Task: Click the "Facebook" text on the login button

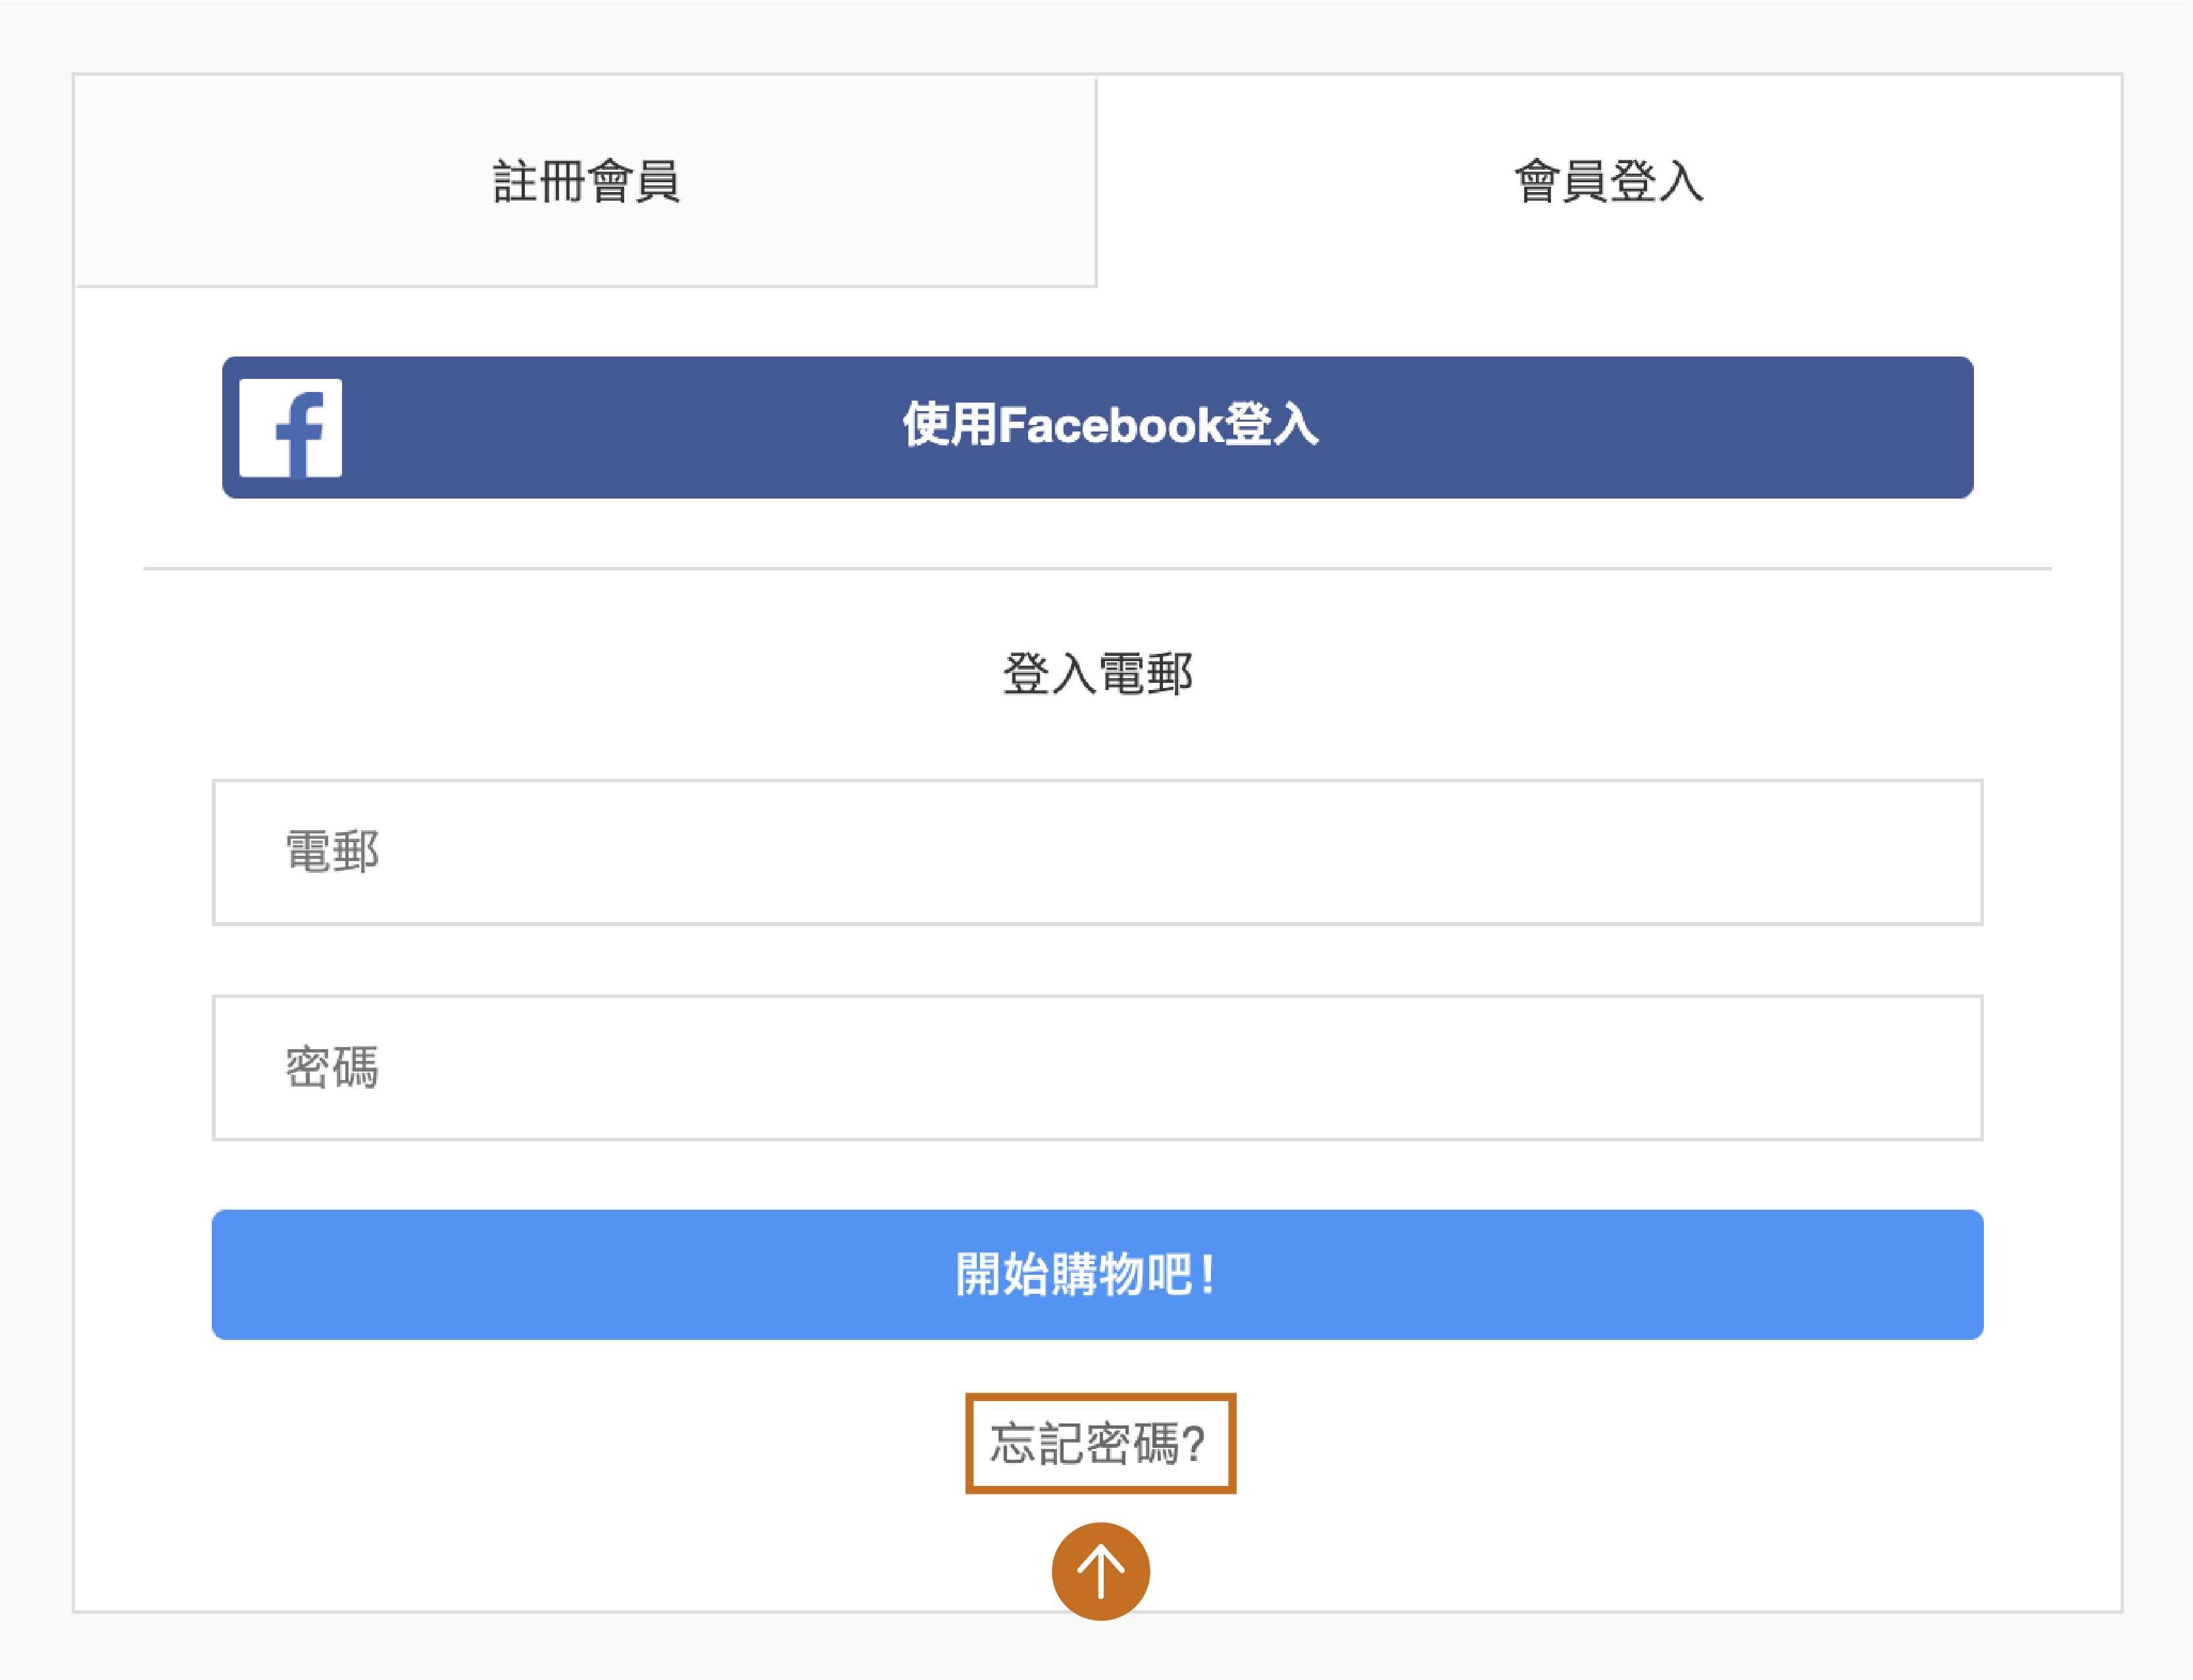Action: [1110, 426]
